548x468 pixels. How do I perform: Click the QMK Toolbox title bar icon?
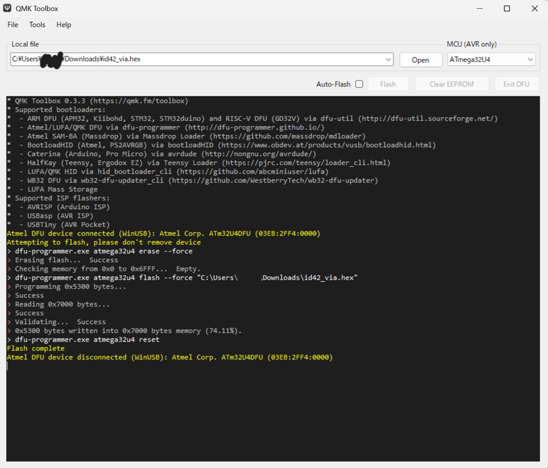click(x=8, y=8)
